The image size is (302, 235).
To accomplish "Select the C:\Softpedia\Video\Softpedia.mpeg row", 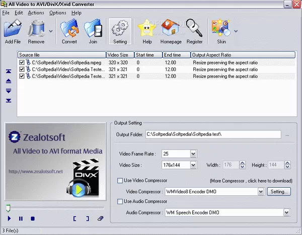I will click(x=156, y=62).
